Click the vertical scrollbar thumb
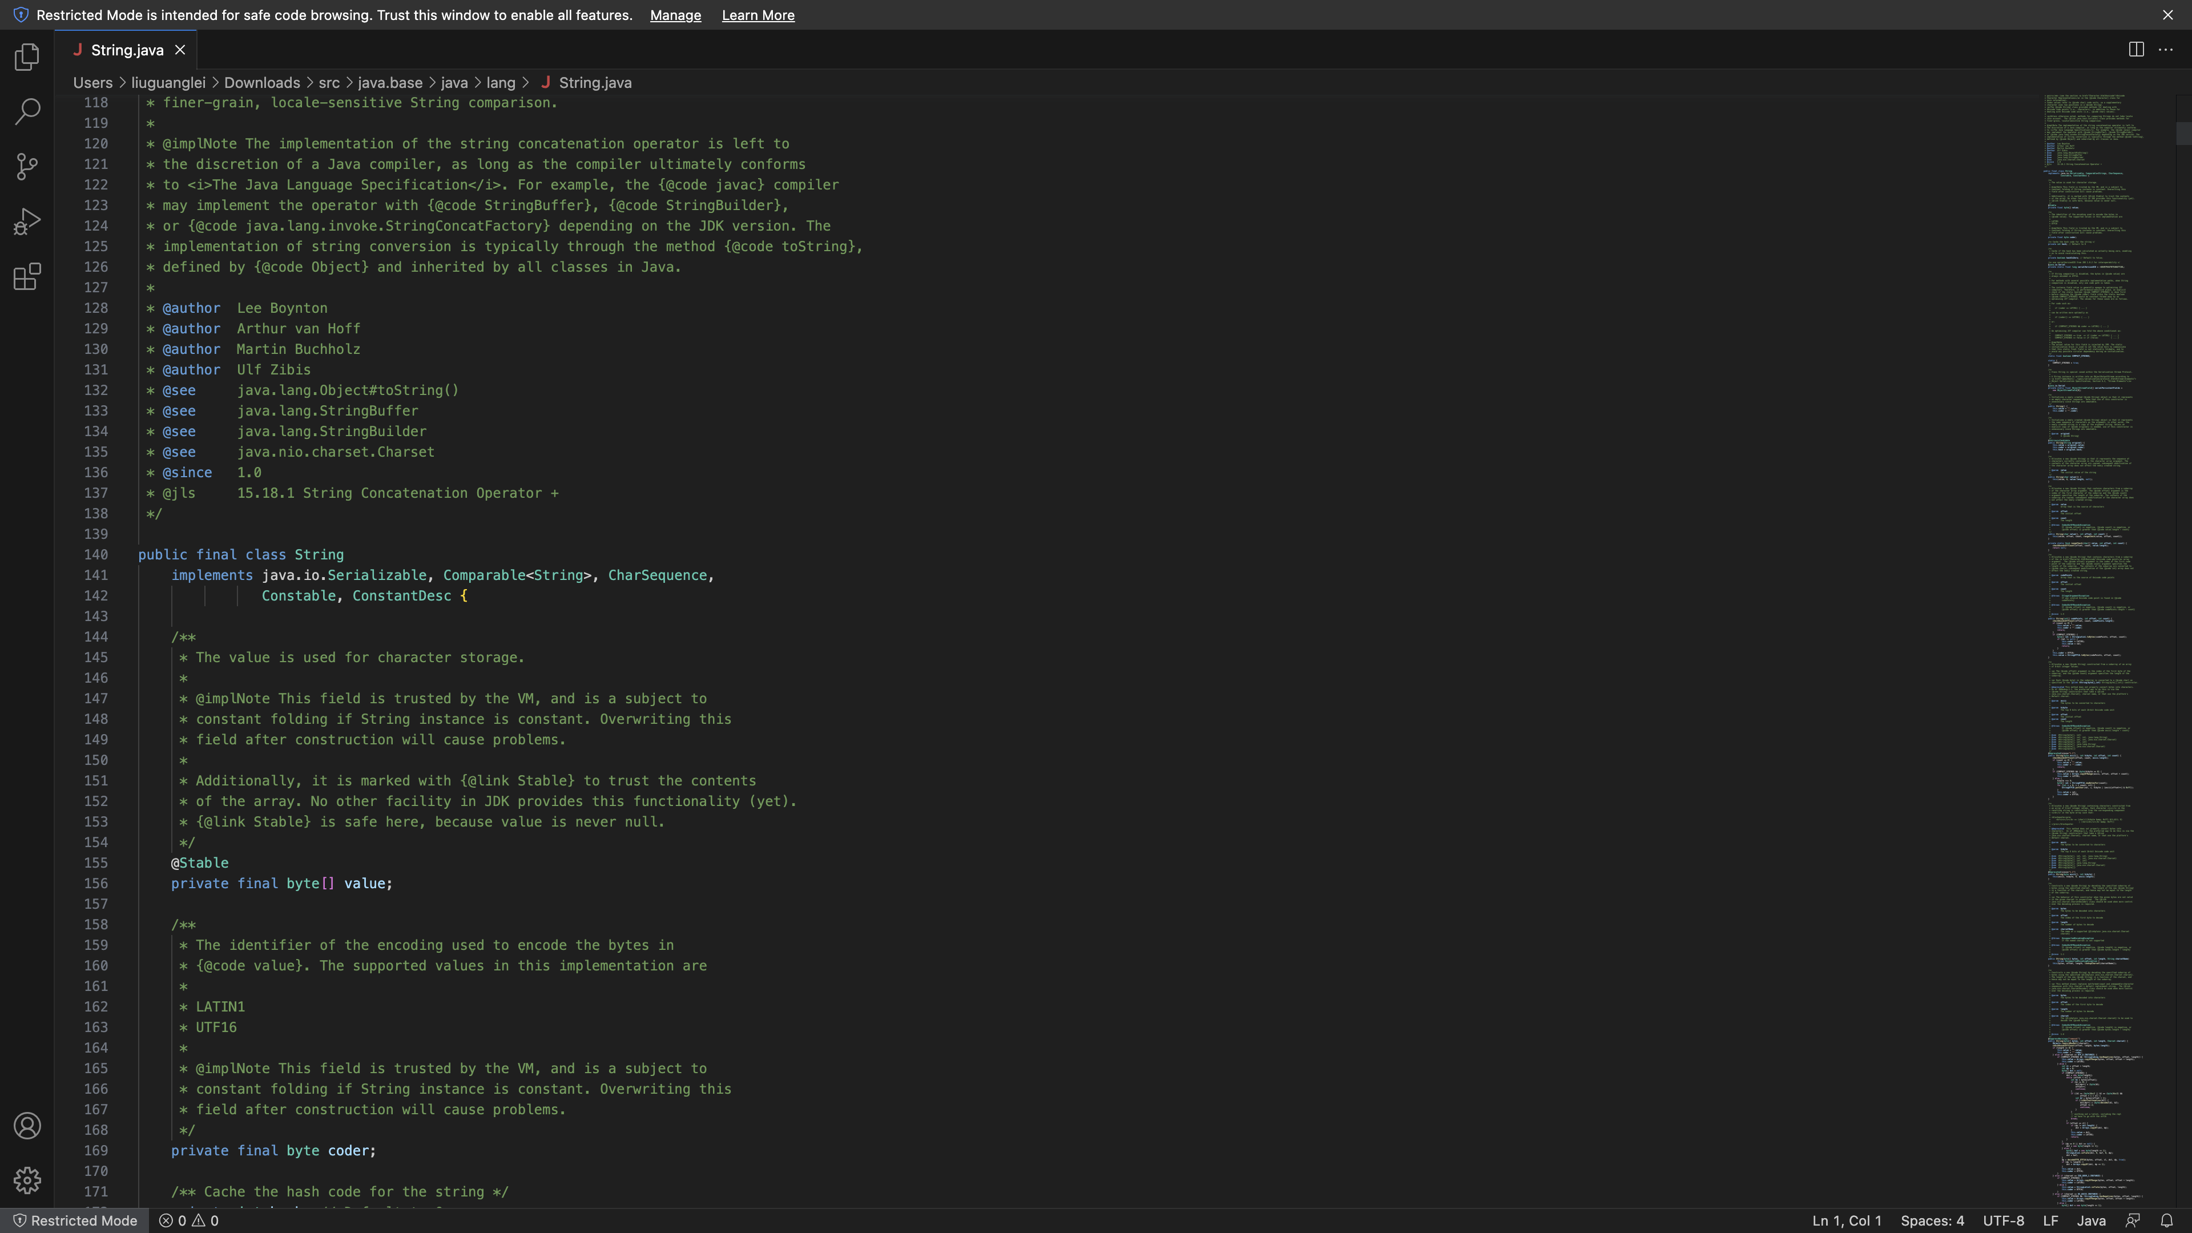 [2183, 134]
